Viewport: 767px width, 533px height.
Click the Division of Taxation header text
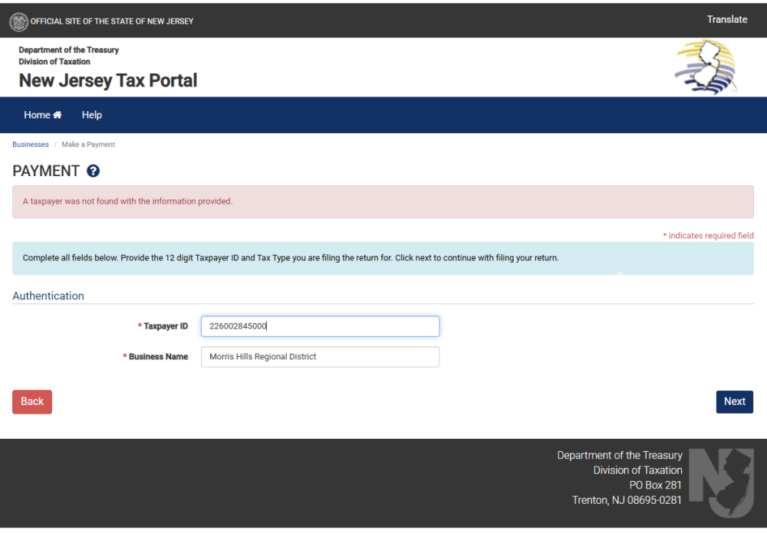pyautogui.click(x=54, y=61)
